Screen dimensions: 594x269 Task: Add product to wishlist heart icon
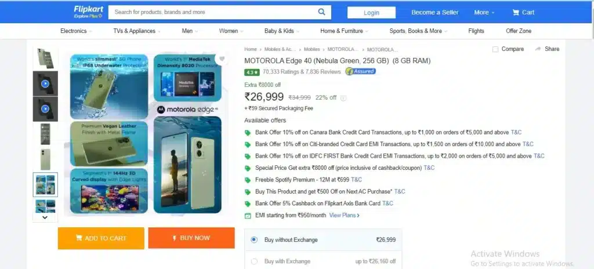(x=222, y=59)
